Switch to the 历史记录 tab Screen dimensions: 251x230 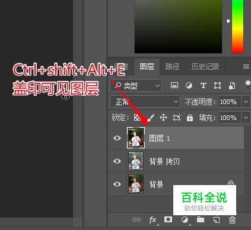(x=205, y=67)
